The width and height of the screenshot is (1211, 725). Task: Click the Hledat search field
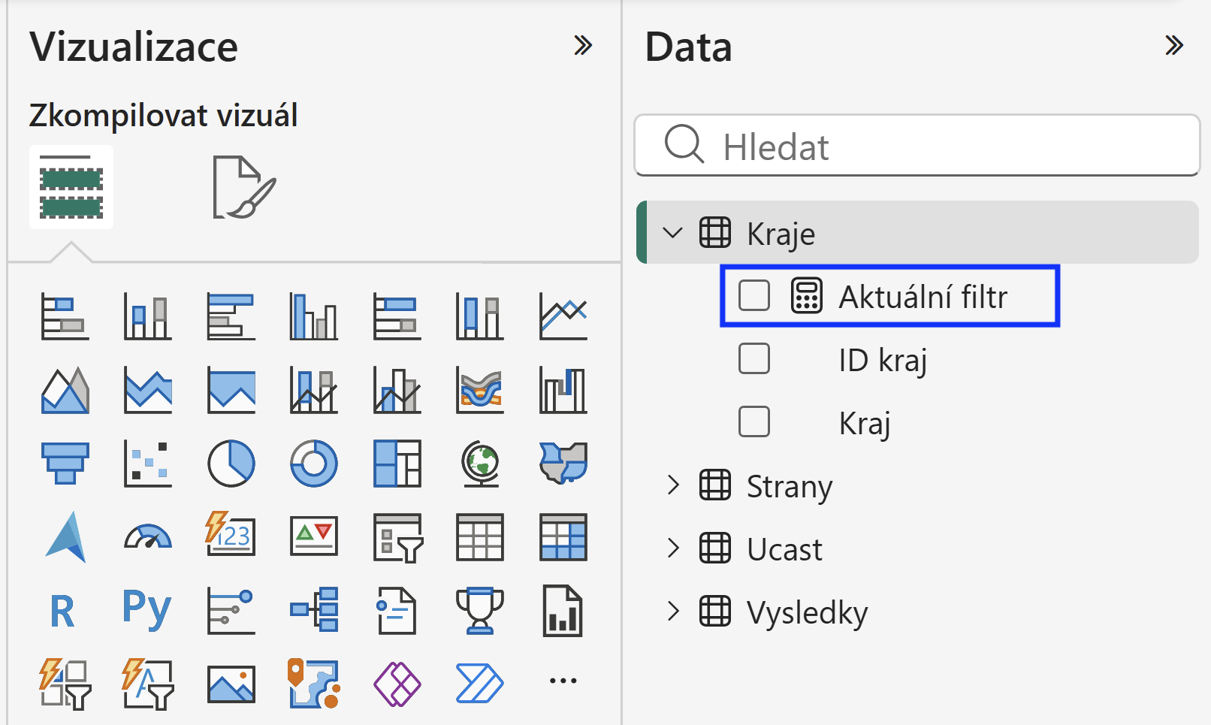point(917,145)
